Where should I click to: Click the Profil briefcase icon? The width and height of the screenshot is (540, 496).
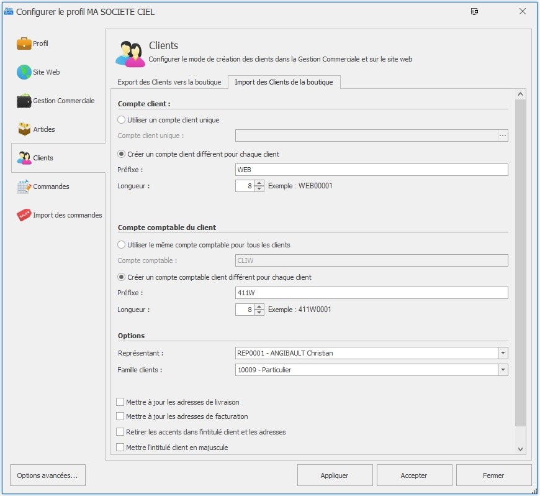click(24, 44)
